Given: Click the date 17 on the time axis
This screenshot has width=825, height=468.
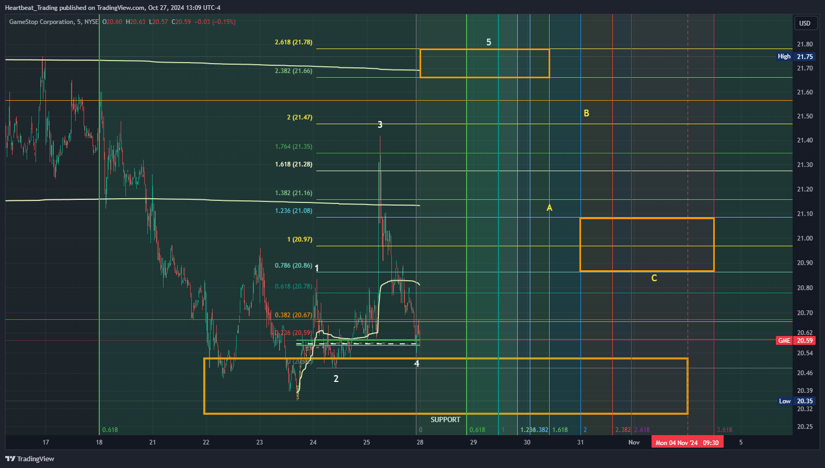Looking at the screenshot, I should click(46, 442).
